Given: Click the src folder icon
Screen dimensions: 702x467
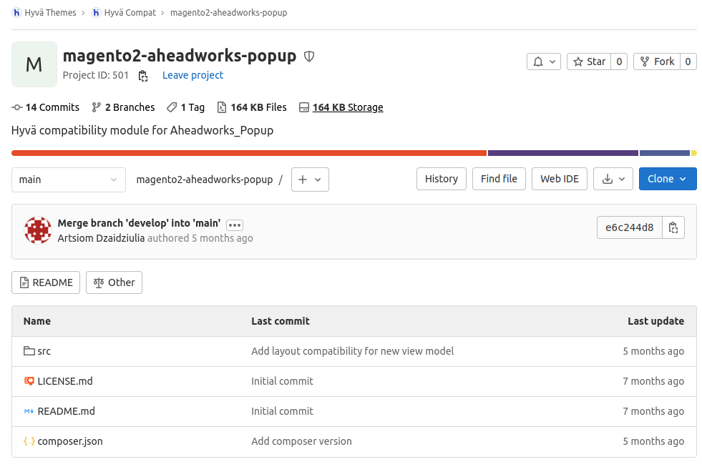Looking at the screenshot, I should pyautogui.click(x=29, y=351).
